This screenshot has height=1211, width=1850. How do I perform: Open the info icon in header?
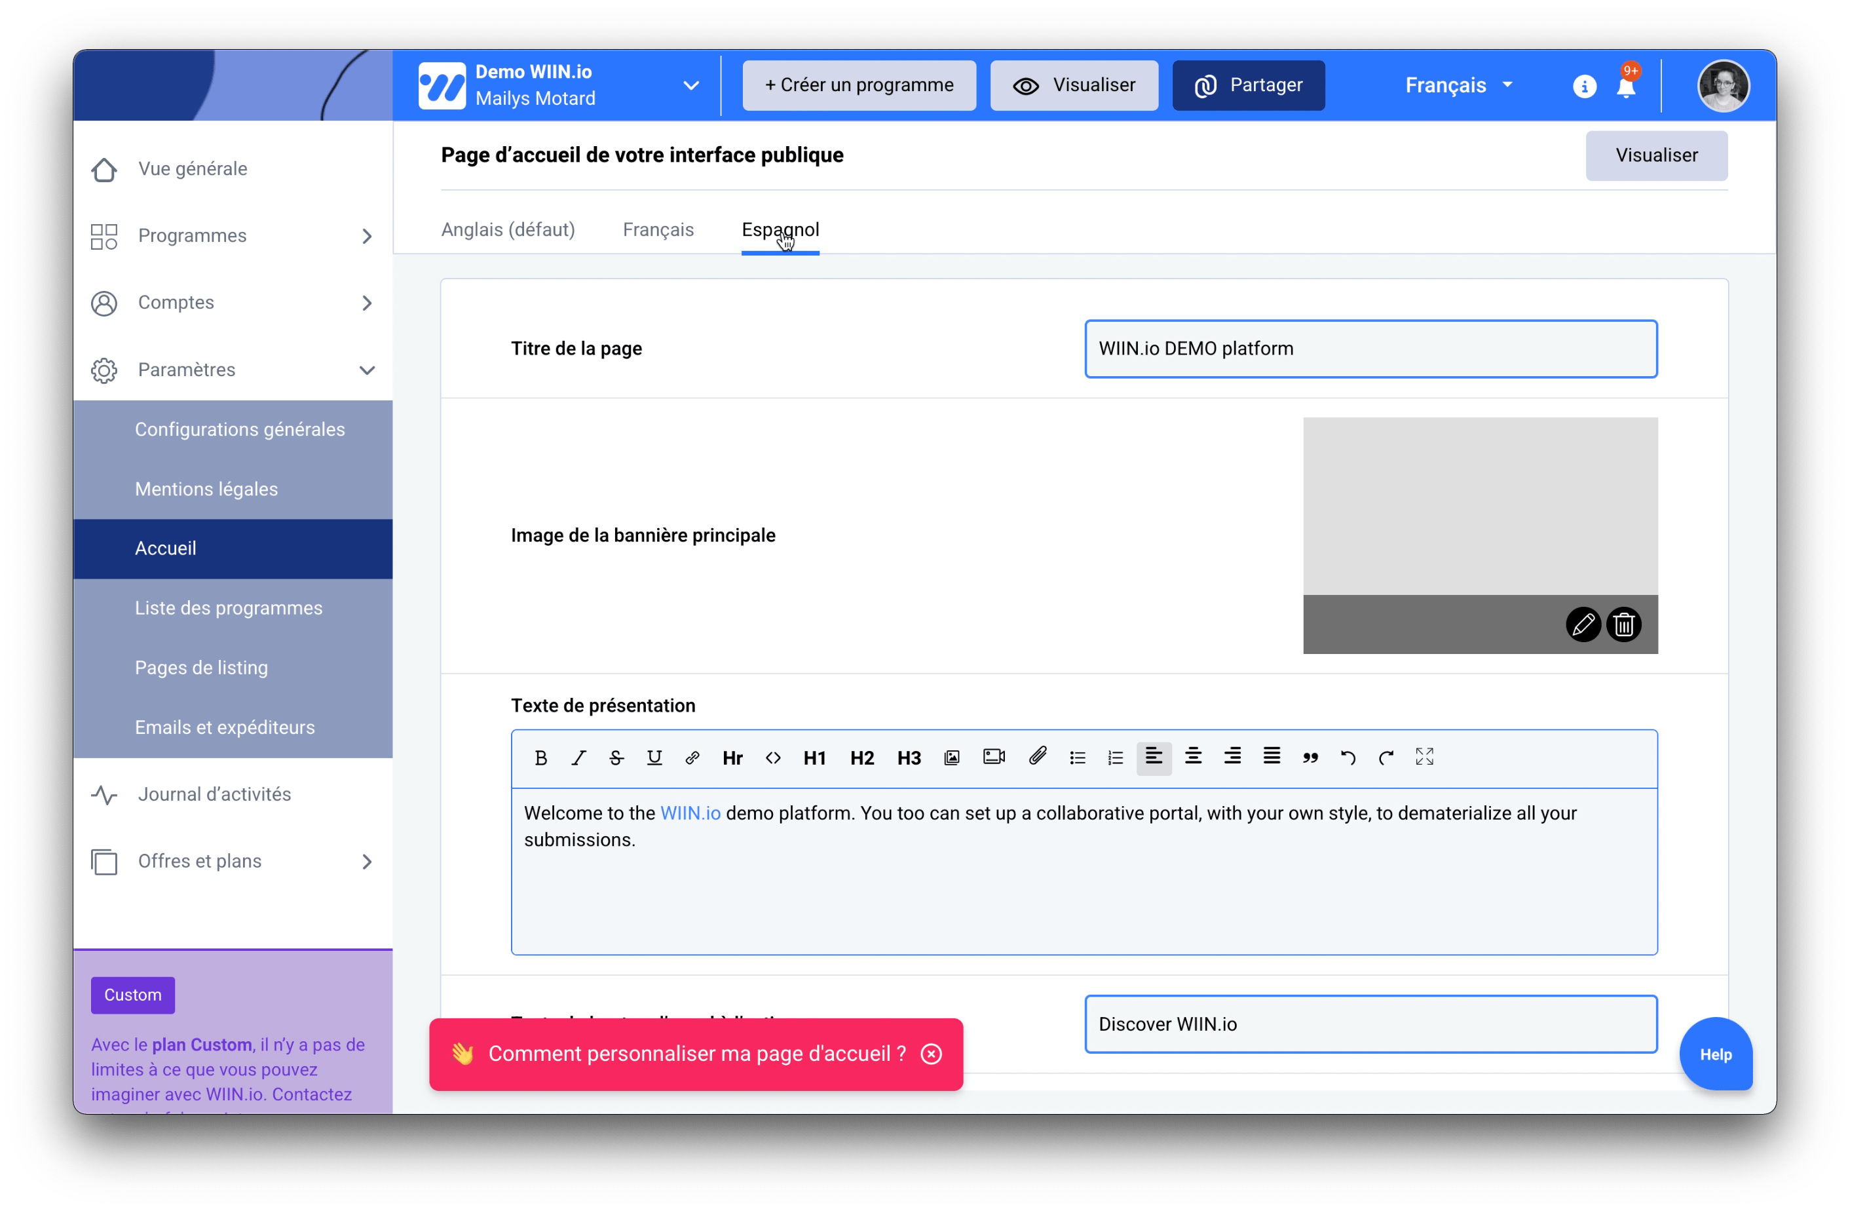(1584, 86)
